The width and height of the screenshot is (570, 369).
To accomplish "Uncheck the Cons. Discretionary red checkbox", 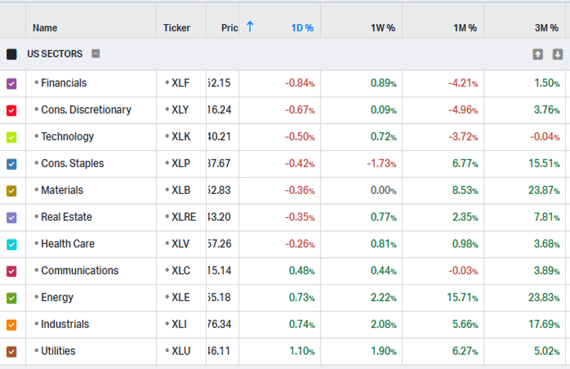I will pos(11,111).
